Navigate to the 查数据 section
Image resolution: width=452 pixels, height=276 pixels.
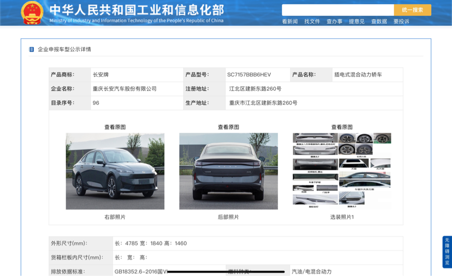[x=379, y=21]
